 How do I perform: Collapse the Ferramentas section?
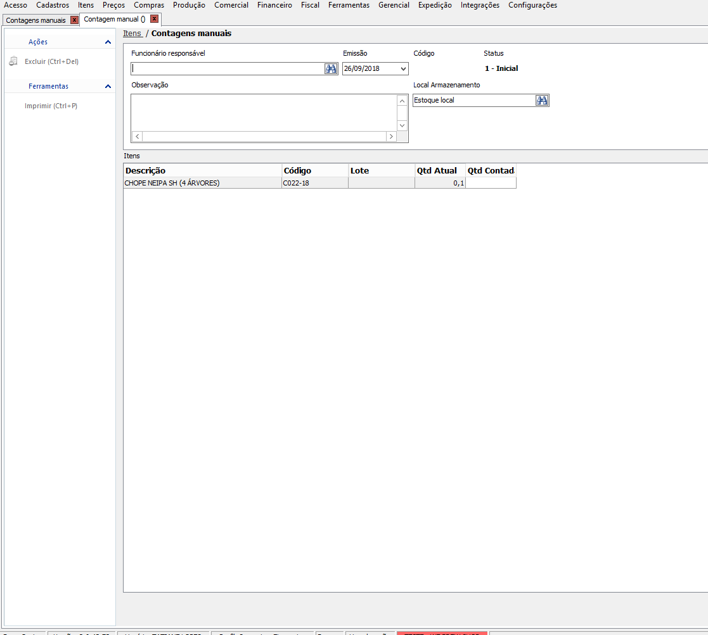coord(108,86)
